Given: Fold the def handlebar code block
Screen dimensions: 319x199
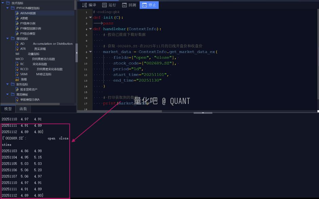Looking at the screenshot, I should 90,29.
